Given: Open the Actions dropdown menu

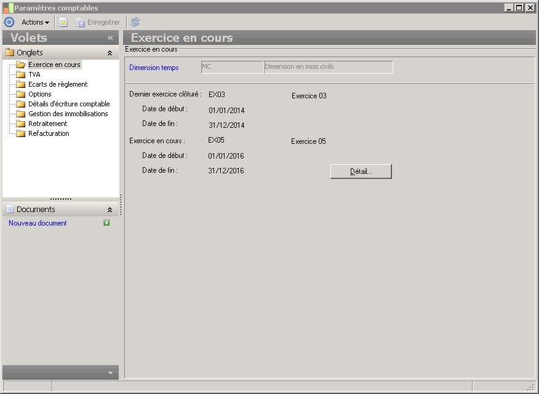Looking at the screenshot, I should [35, 22].
